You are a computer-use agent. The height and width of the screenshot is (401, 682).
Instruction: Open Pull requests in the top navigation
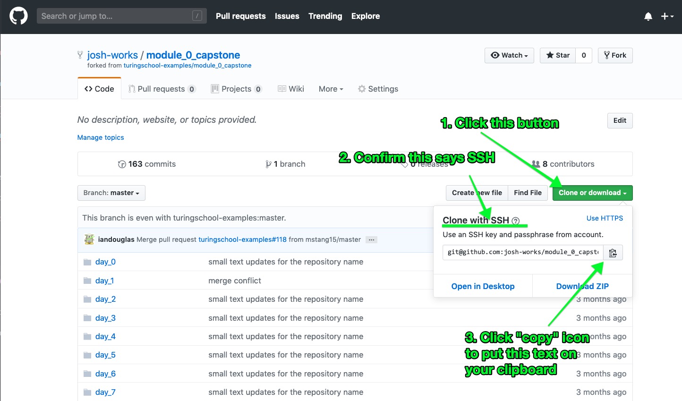(x=241, y=16)
